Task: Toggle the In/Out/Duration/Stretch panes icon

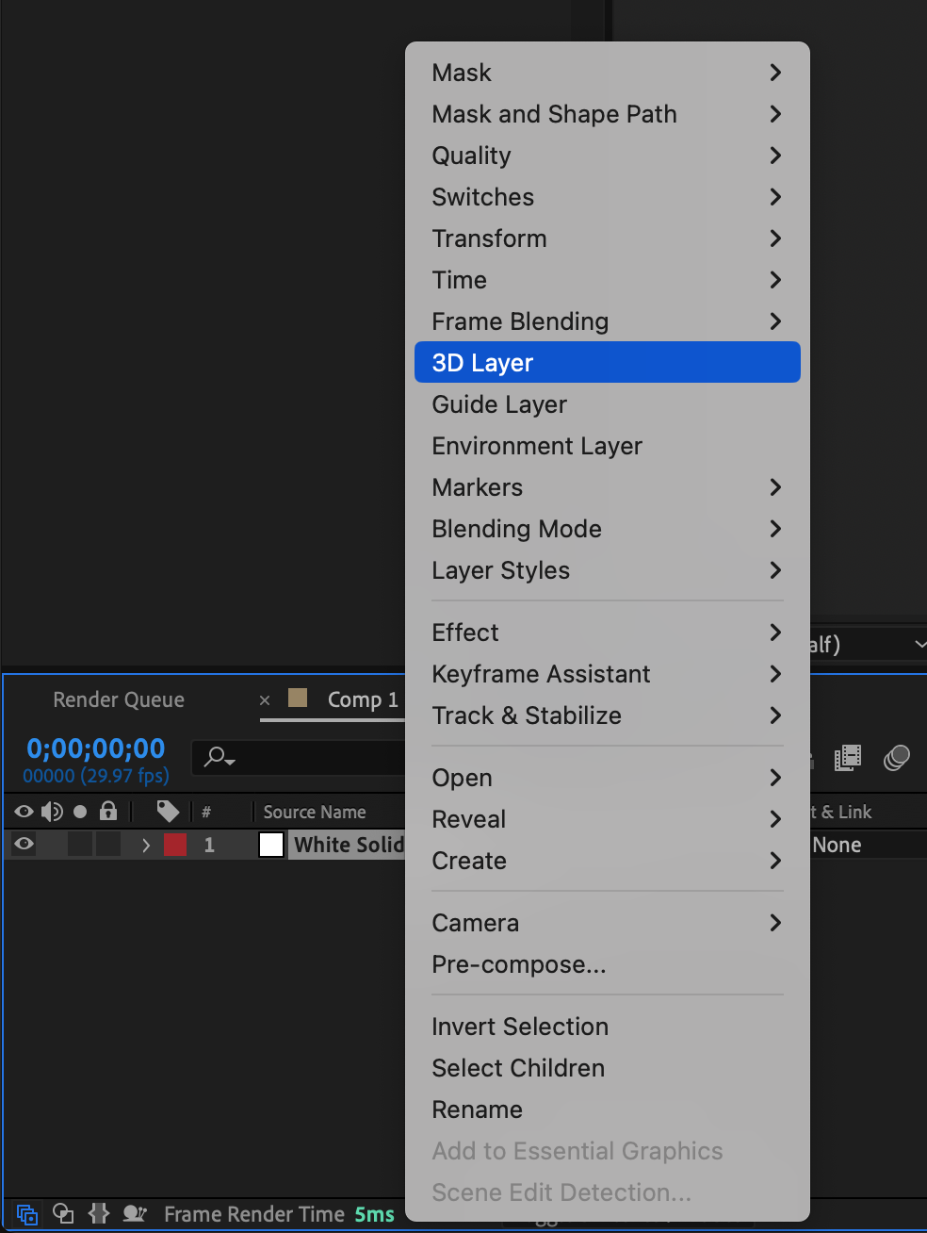Action: [99, 1214]
